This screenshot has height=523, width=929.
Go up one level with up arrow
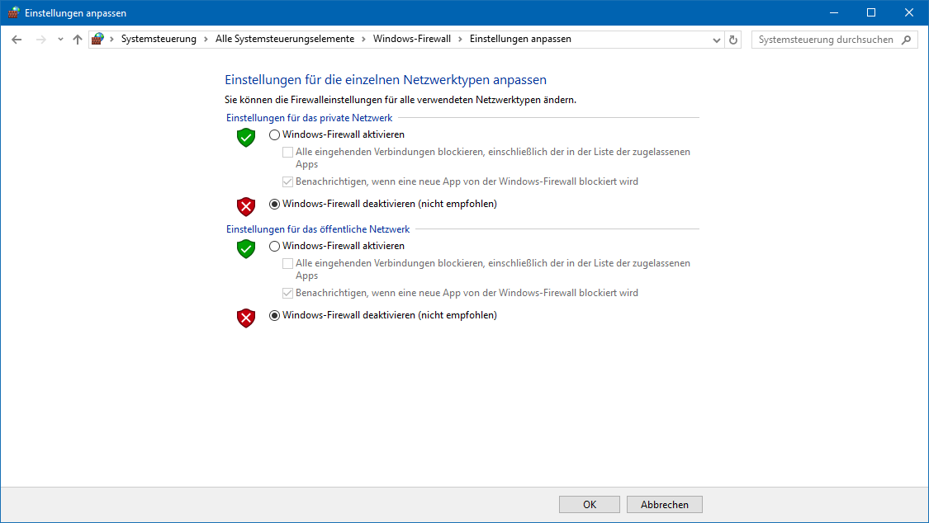pyautogui.click(x=77, y=40)
